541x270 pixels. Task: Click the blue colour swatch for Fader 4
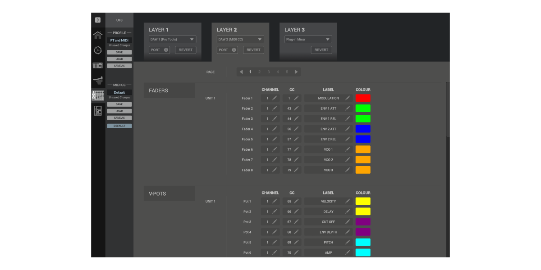363,129
